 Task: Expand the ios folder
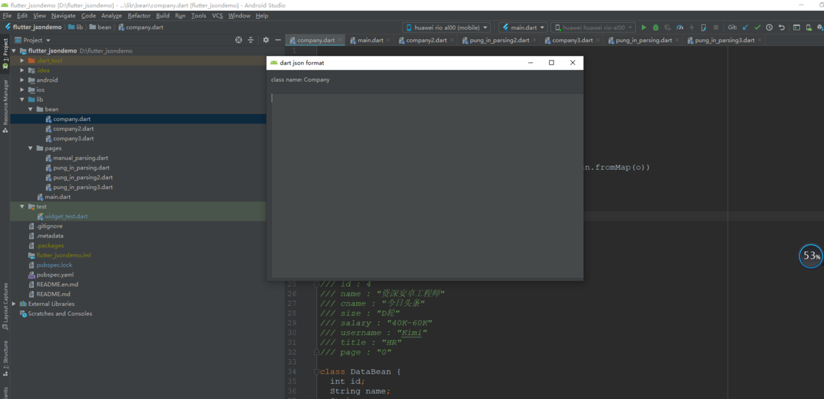pos(23,90)
